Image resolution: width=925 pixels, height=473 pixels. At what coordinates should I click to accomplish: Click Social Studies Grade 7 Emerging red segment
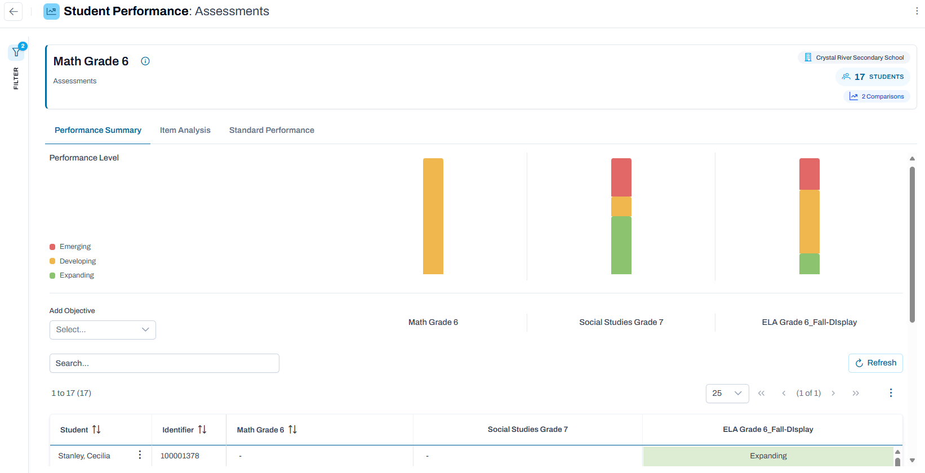621,177
